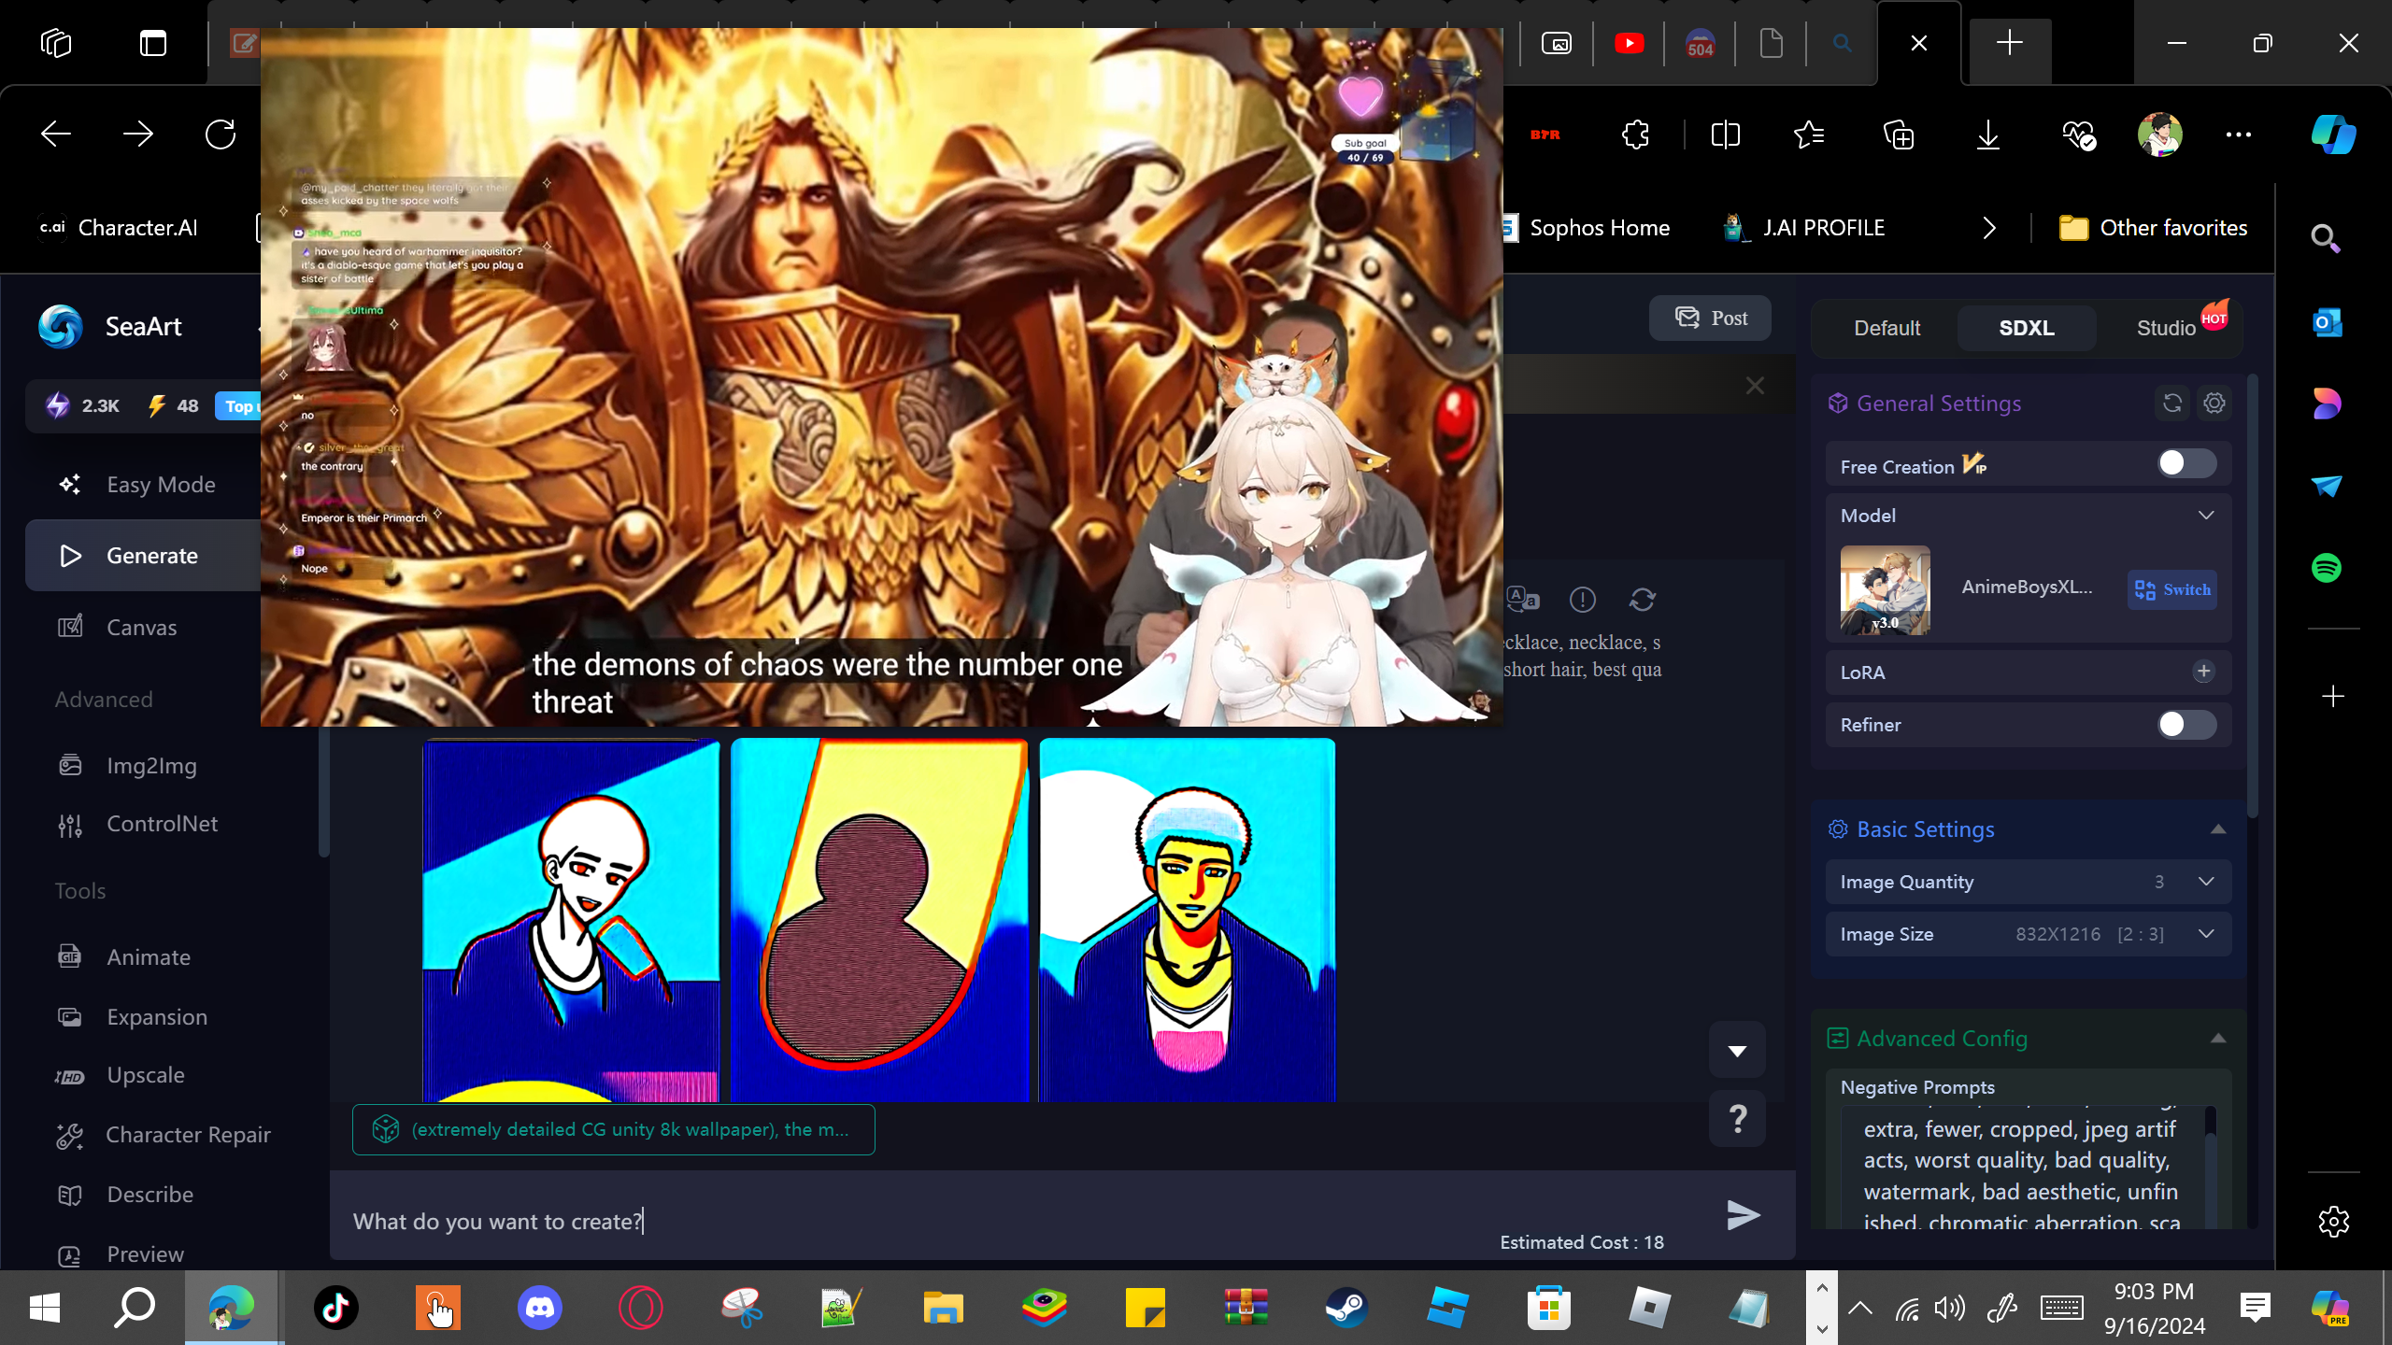Open the sidebar search icon
The image size is (2392, 1345).
[x=2327, y=239]
